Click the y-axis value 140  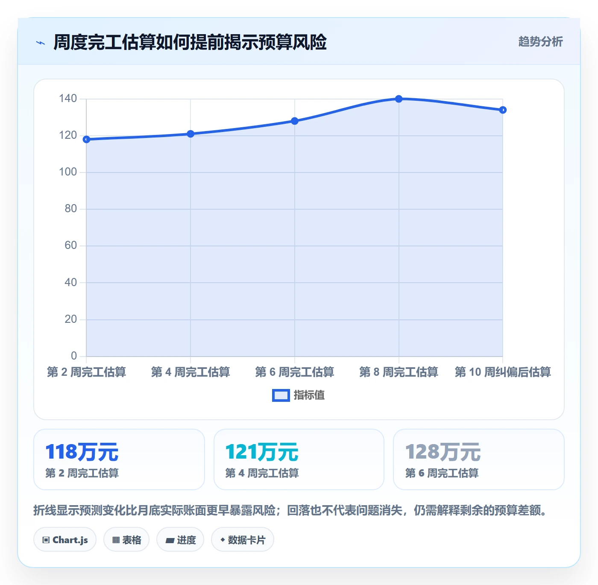tap(68, 99)
